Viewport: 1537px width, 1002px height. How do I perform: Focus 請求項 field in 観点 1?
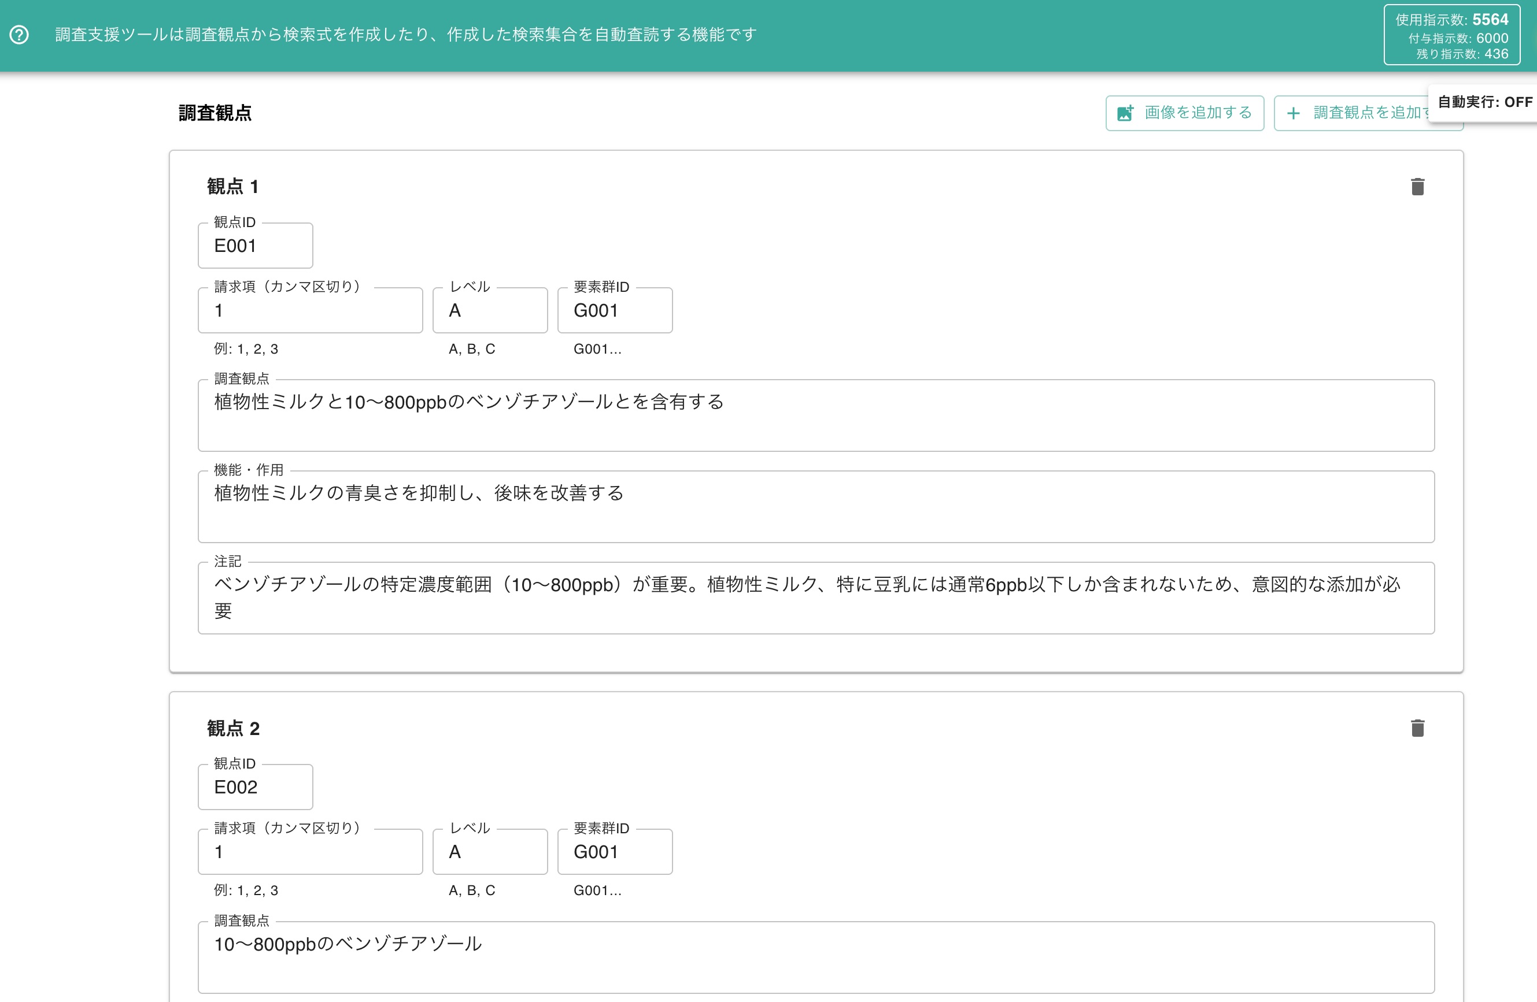pyautogui.click(x=310, y=310)
